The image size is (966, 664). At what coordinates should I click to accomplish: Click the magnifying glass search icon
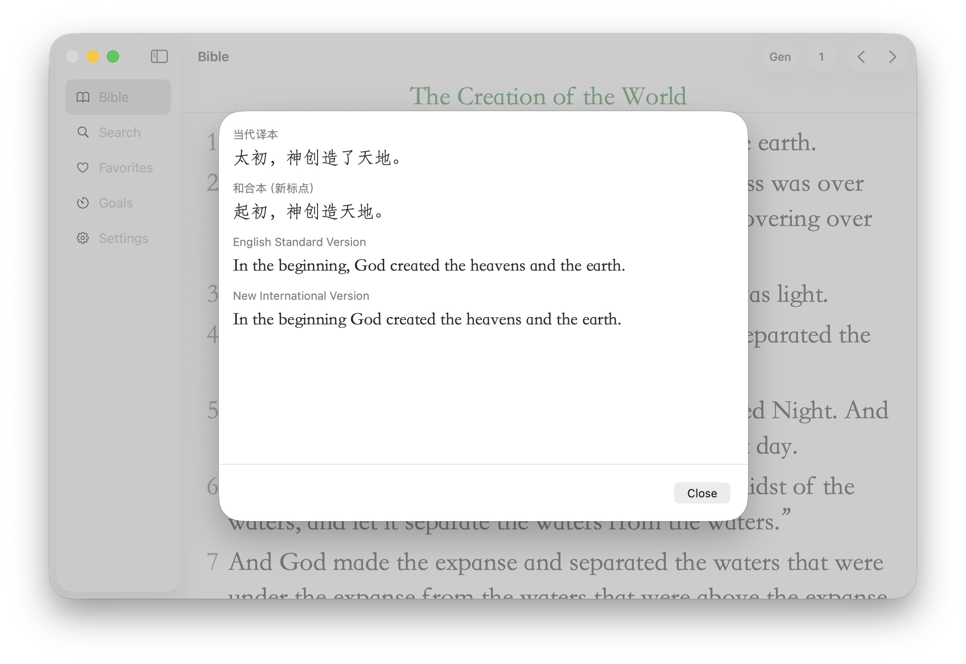pos(83,132)
